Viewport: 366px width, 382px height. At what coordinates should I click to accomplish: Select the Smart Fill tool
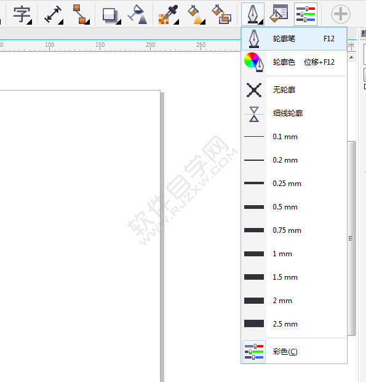tap(221, 15)
